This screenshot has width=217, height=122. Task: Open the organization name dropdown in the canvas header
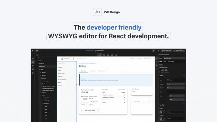tap(66, 59)
